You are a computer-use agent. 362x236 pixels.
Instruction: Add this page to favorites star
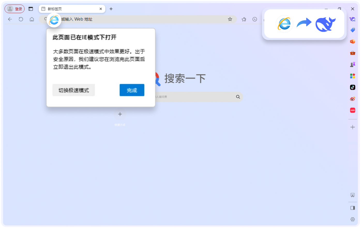pos(230,19)
